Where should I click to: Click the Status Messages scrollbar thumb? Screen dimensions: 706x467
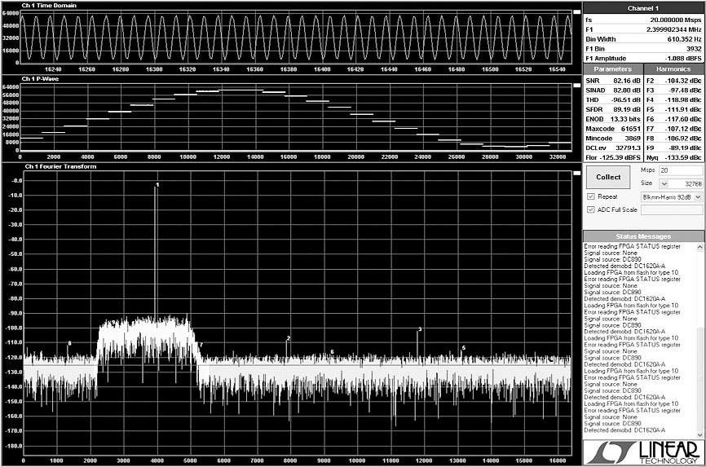[699, 378]
